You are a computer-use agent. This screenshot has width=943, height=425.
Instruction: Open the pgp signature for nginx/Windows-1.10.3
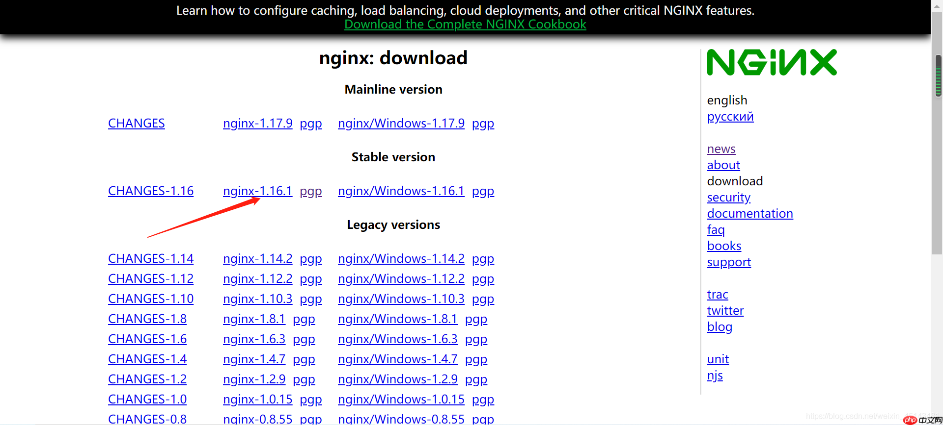(483, 300)
